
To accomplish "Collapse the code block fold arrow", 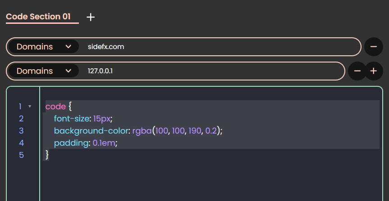I will pyautogui.click(x=30, y=107).
